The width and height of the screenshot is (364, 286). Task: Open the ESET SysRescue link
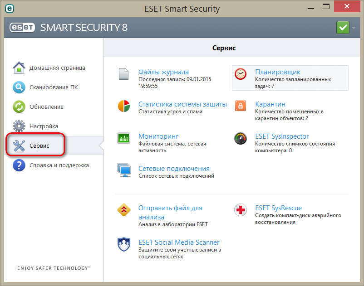click(x=278, y=208)
